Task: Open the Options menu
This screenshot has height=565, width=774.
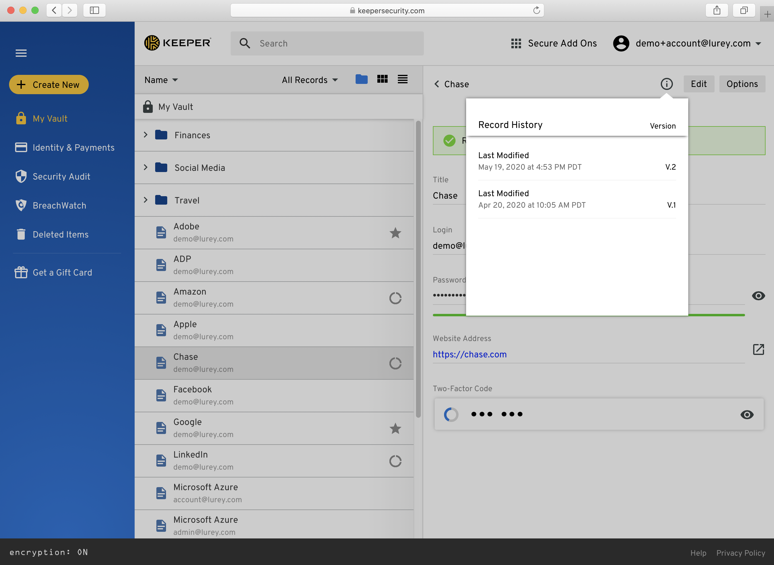Action: point(742,84)
